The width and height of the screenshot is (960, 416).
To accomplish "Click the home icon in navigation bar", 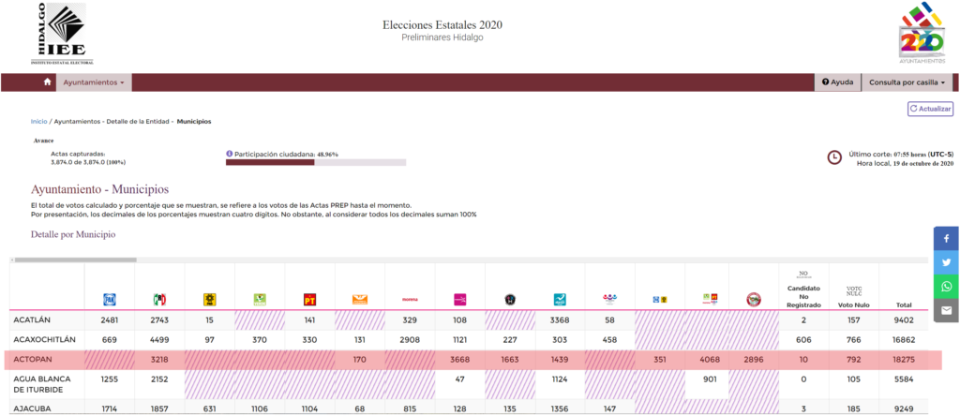I will tap(47, 82).
